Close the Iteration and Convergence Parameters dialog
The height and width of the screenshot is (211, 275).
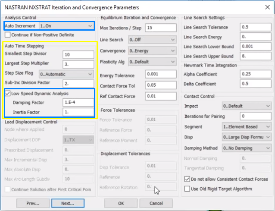[267, 7]
